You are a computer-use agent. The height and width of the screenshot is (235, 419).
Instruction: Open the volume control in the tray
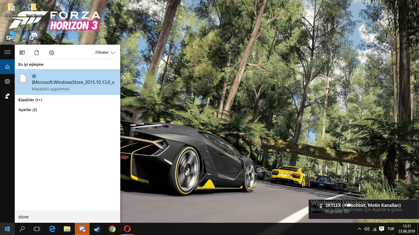pos(367,229)
